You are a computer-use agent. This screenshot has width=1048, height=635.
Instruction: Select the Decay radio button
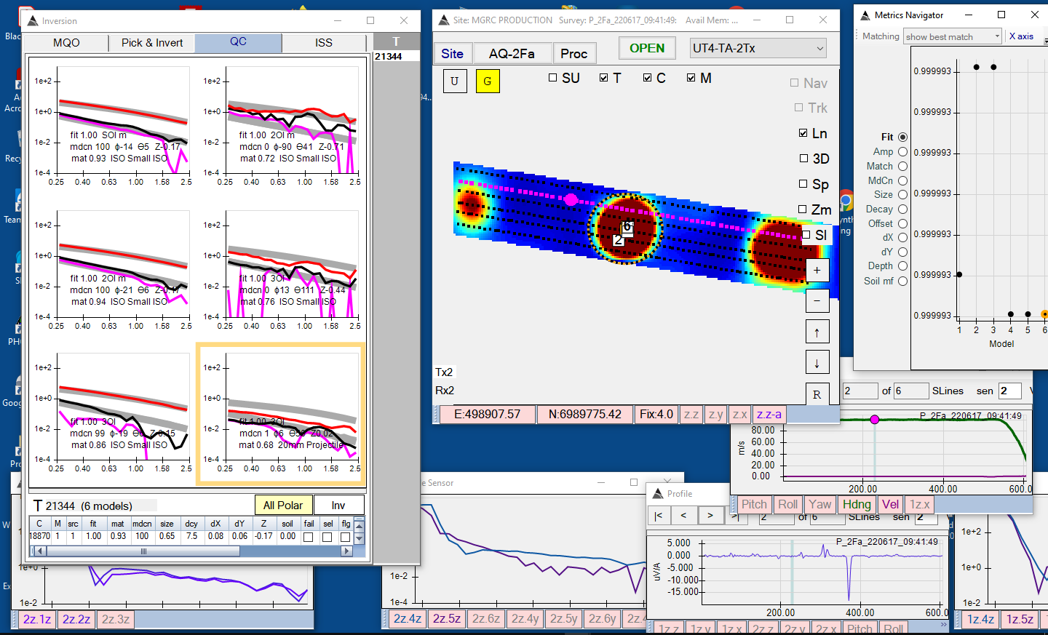[902, 209]
